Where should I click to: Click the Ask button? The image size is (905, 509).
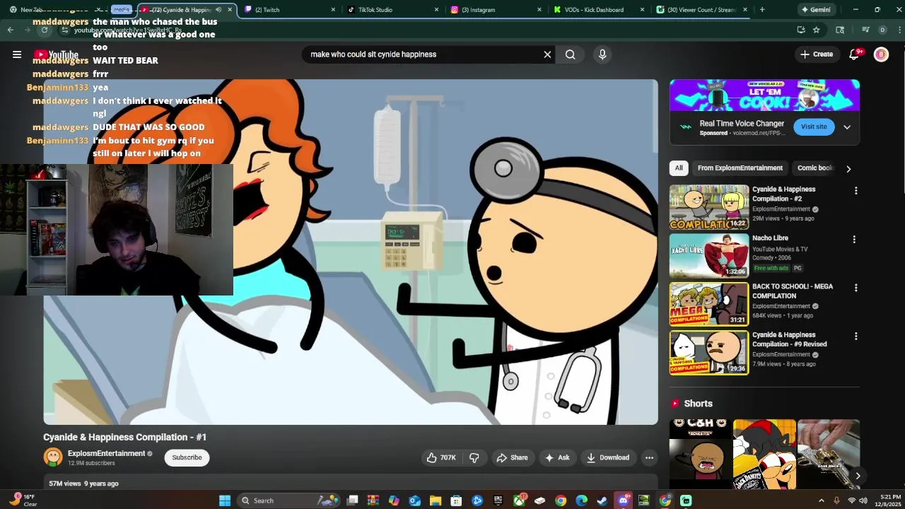[x=556, y=457]
